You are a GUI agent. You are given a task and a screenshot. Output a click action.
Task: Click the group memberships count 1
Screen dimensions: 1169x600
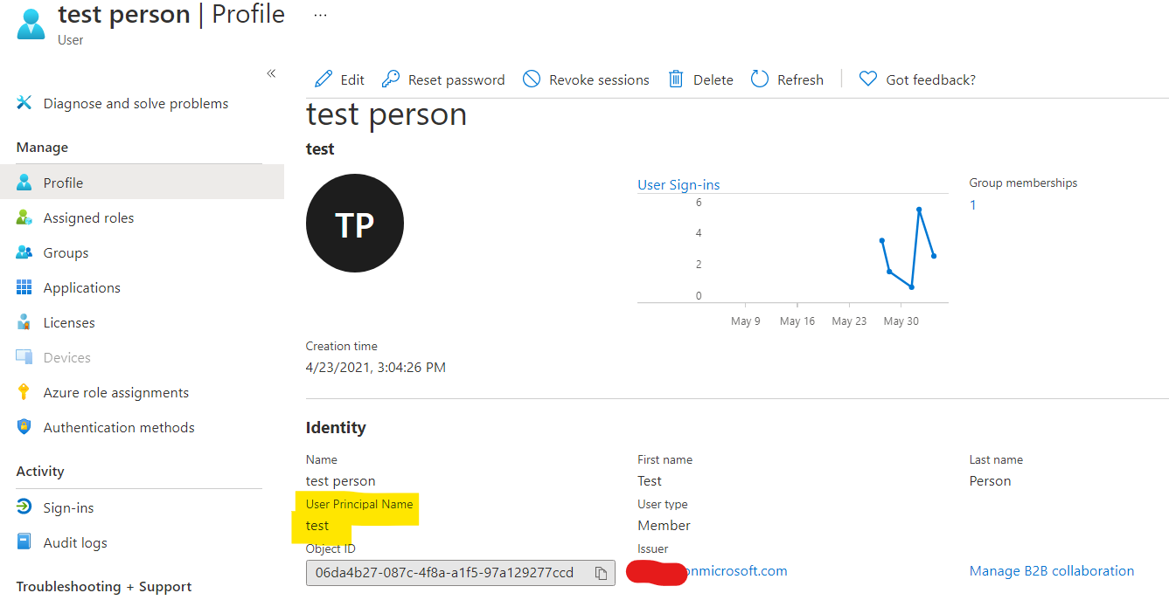973,205
